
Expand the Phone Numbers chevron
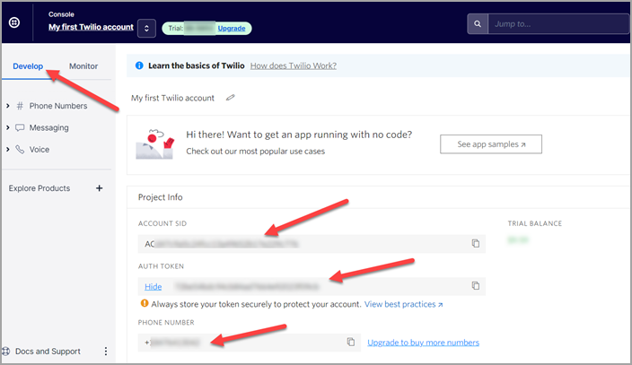pyautogui.click(x=8, y=106)
